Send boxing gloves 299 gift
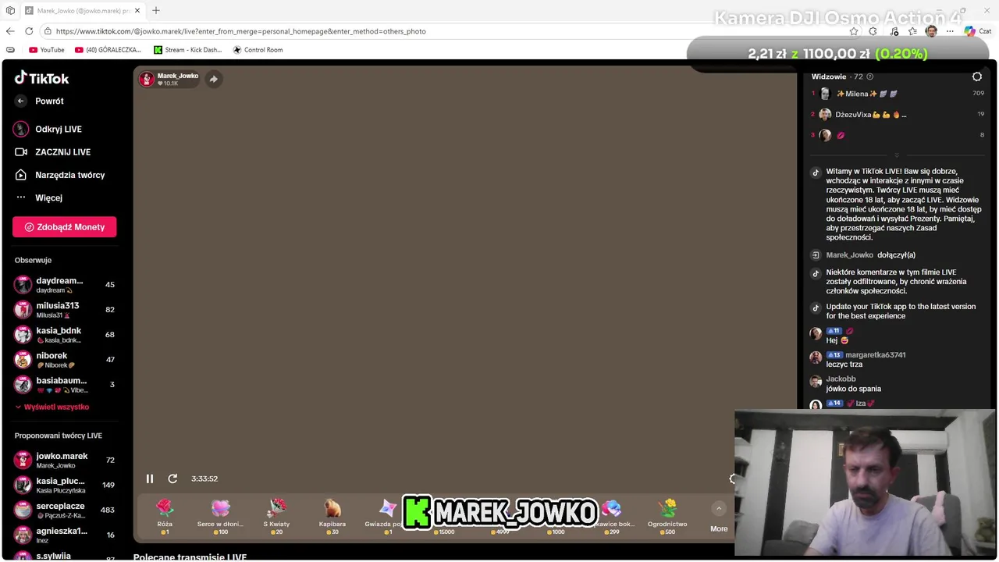The width and height of the screenshot is (999, 562). [x=612, y=518]
